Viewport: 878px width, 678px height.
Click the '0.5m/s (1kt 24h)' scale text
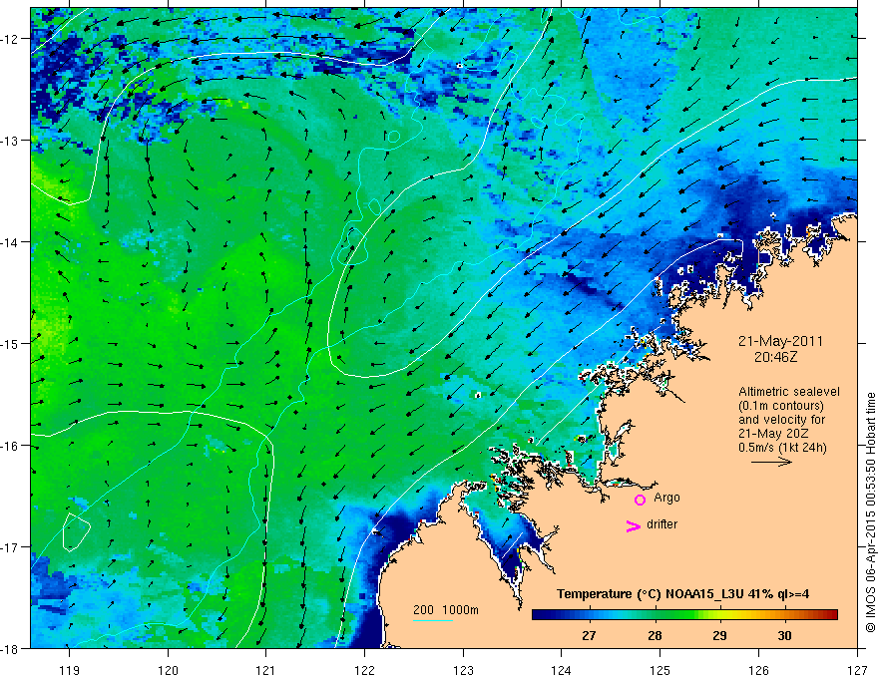(x=782, y=447)
